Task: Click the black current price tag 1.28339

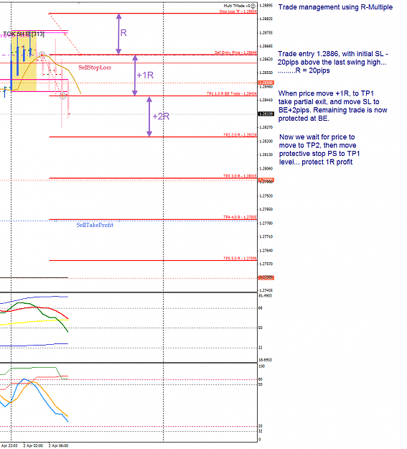Action: (x=266, y=114)
